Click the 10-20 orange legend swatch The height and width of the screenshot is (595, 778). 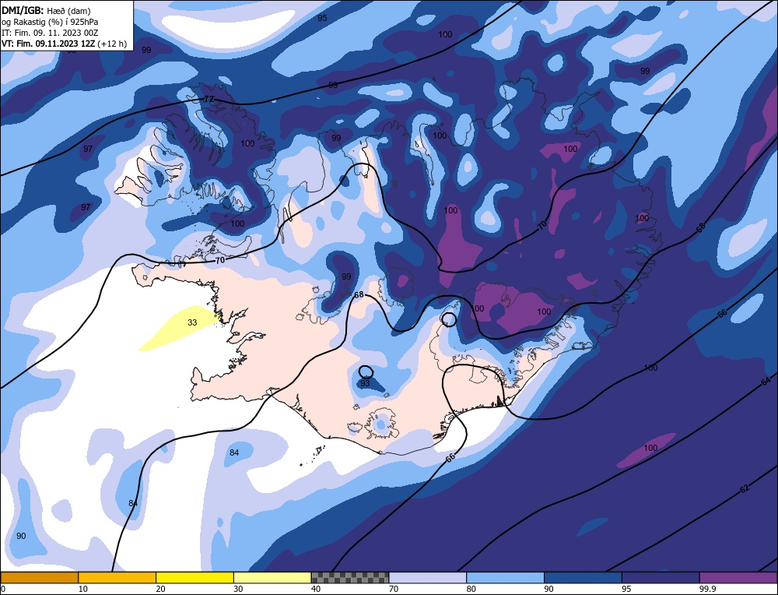tap(117, 577)
